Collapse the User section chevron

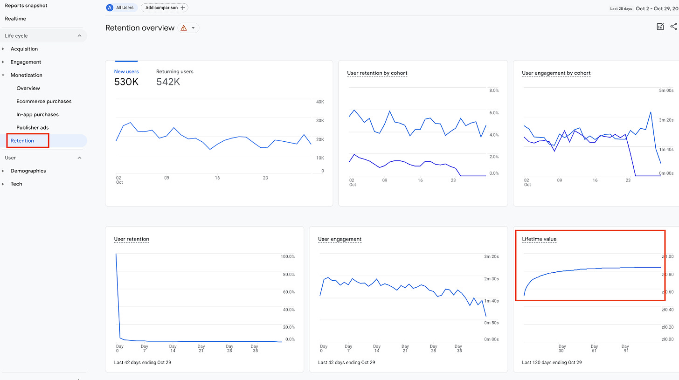(79, 158)
